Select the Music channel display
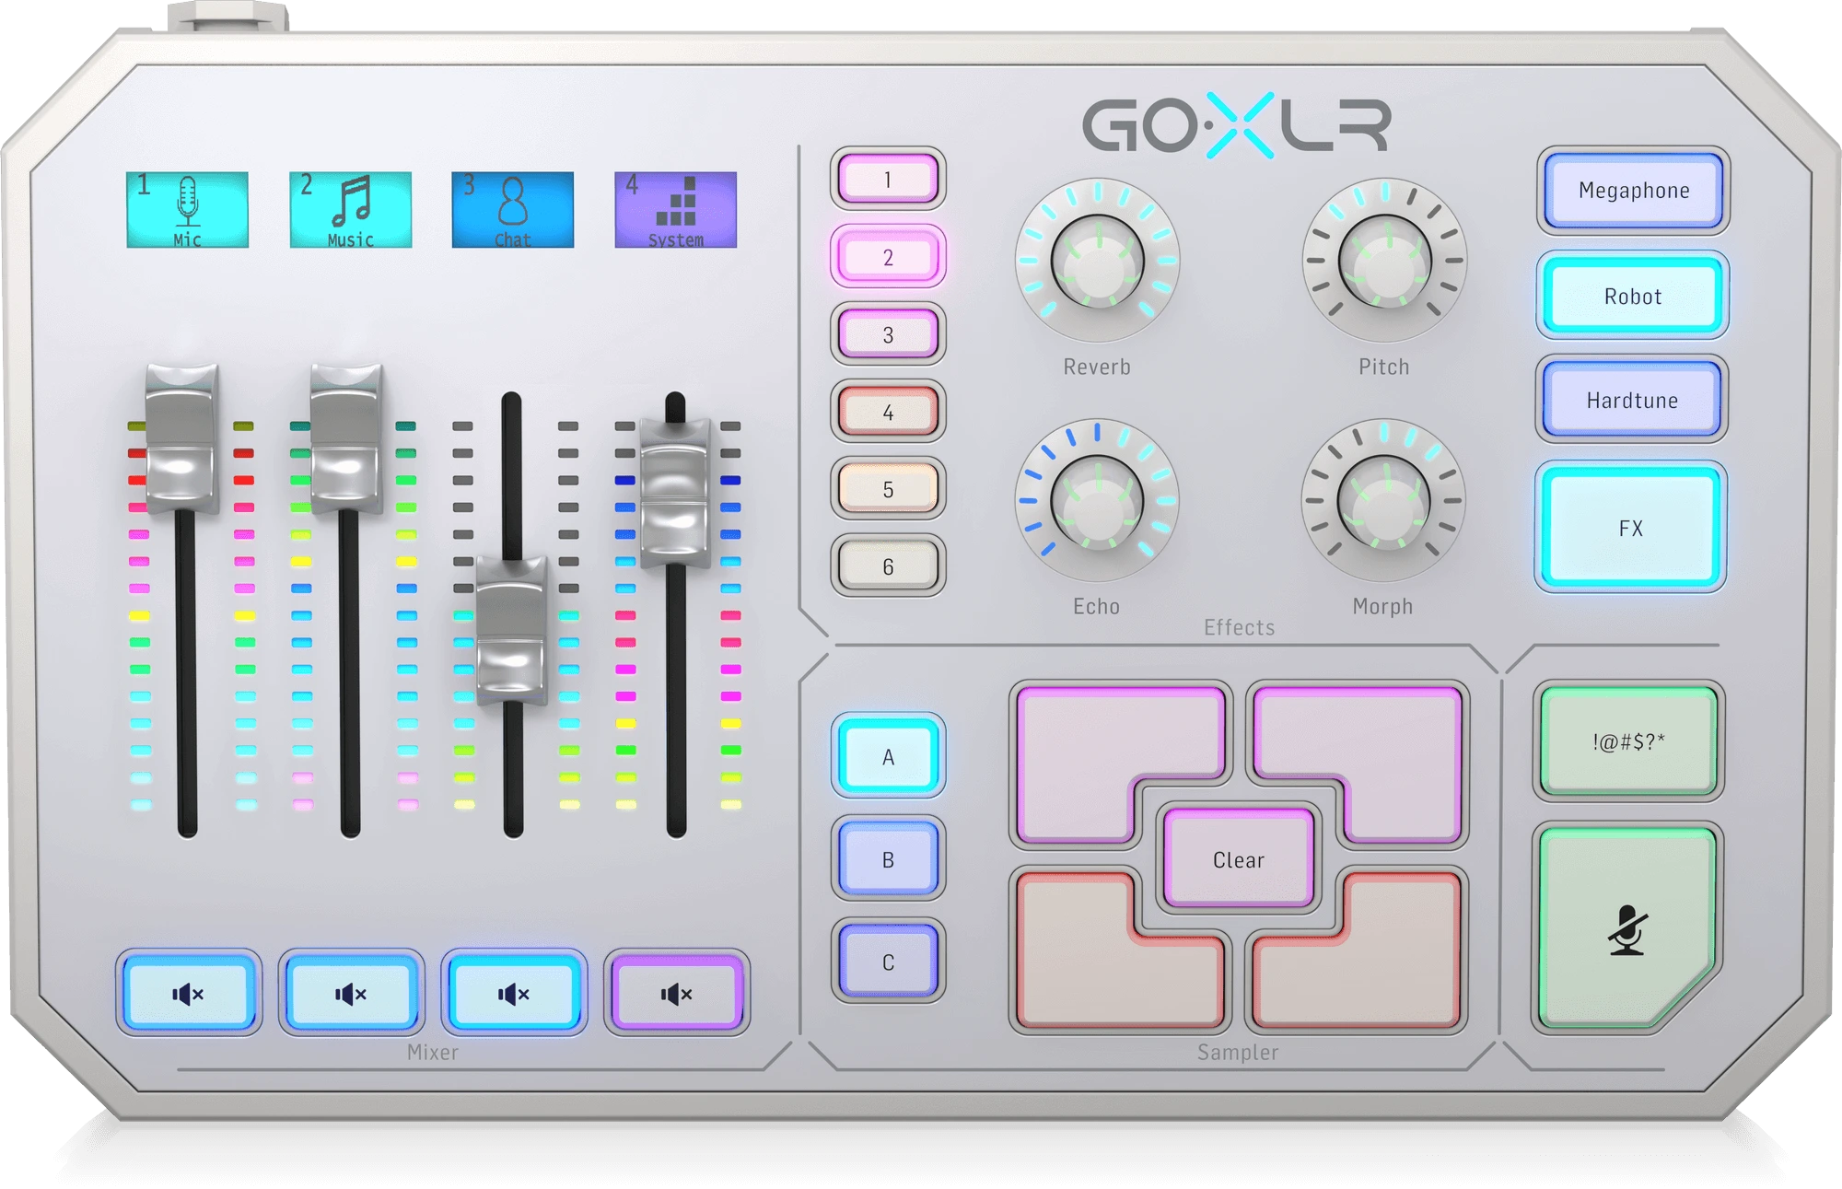This screenshot has height=1189, width=1842. tap(350, 210)
